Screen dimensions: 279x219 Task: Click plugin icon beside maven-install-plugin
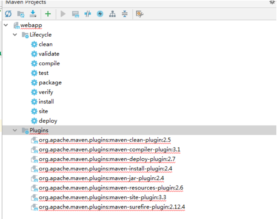[x=34, y=169]
